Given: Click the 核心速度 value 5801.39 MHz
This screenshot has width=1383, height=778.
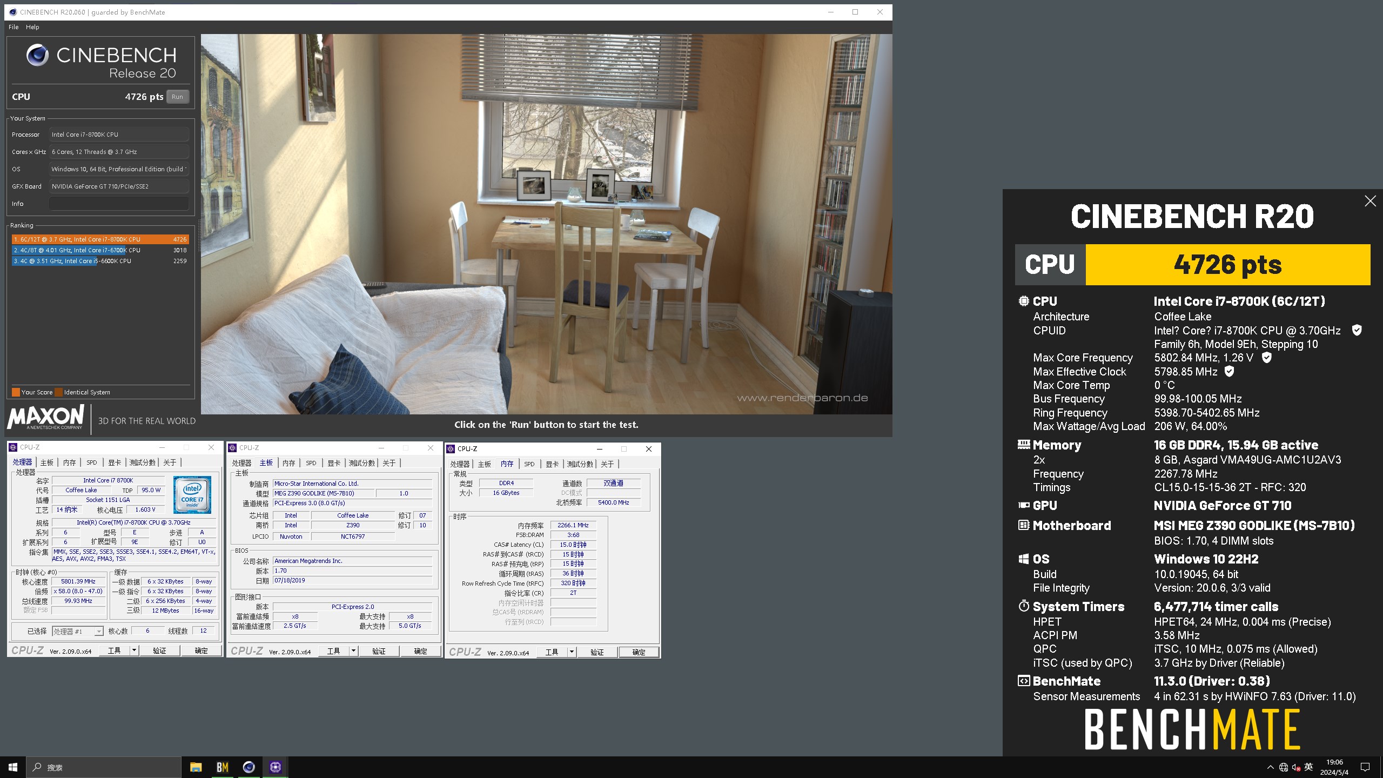Looking at the screenshot, I should (x=78, y=581).
